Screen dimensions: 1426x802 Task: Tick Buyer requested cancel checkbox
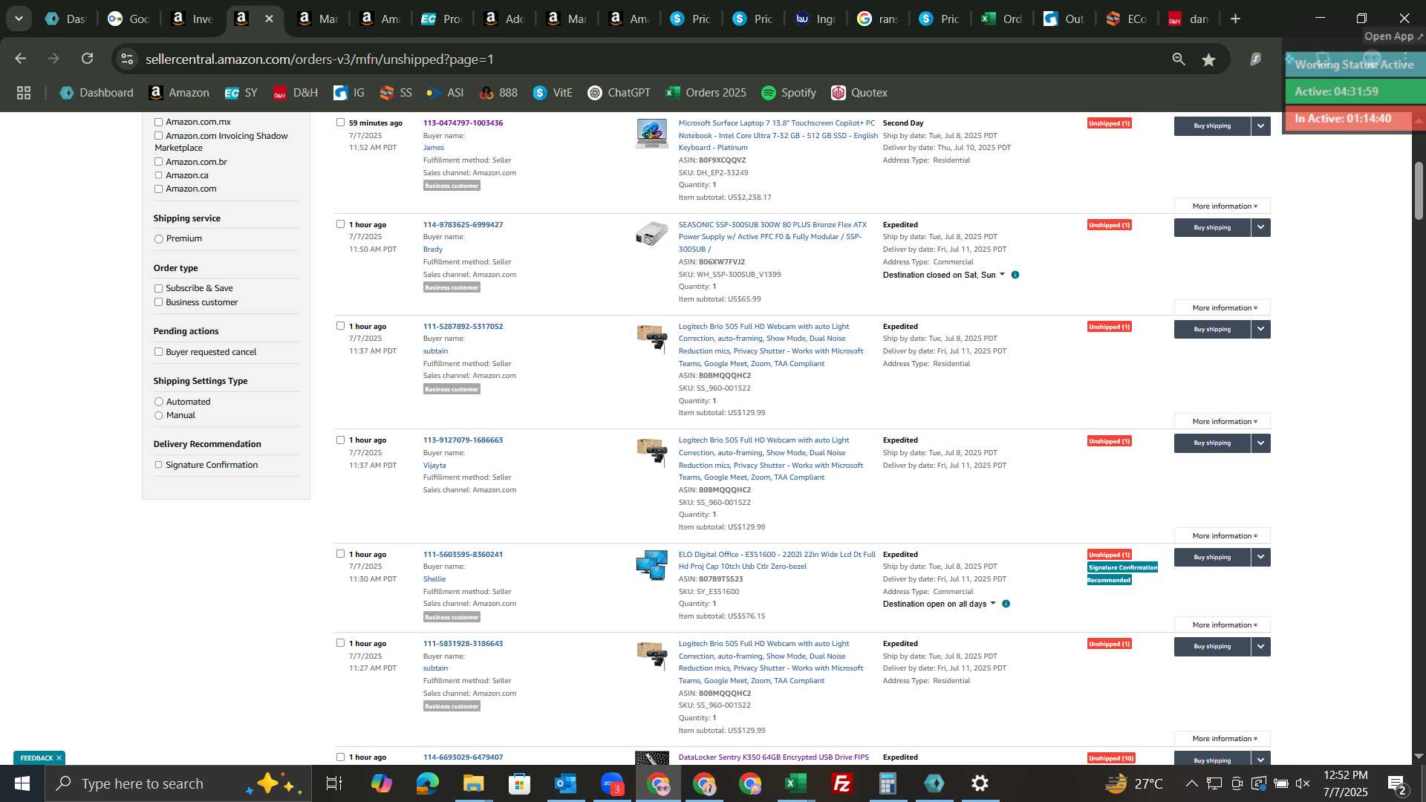coord(158,352)
